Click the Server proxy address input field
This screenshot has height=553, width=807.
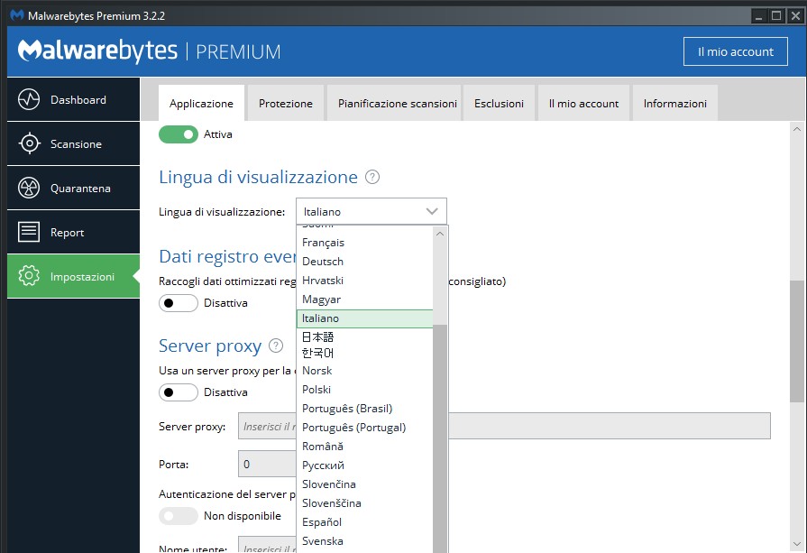504,426
